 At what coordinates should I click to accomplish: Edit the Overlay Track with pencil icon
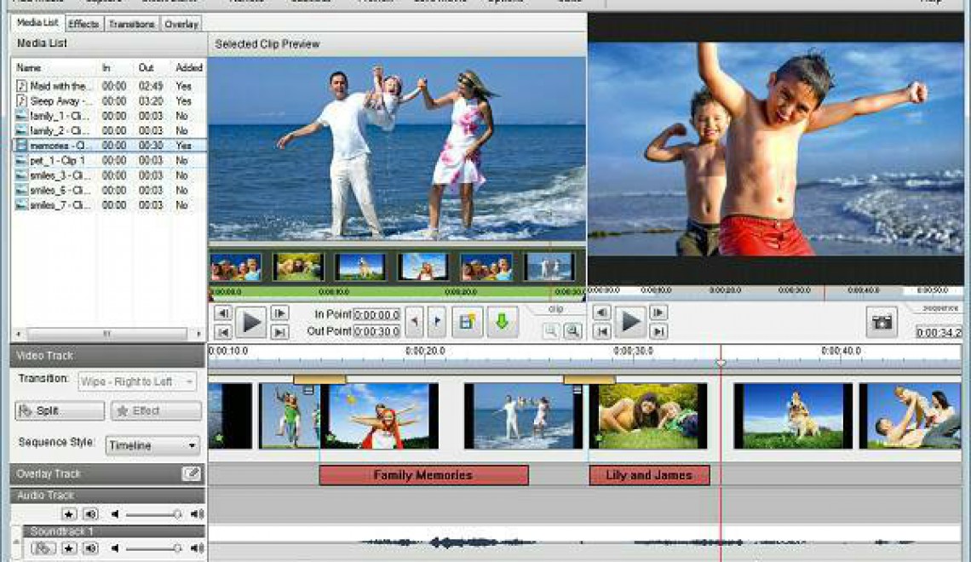click(192, 474)
